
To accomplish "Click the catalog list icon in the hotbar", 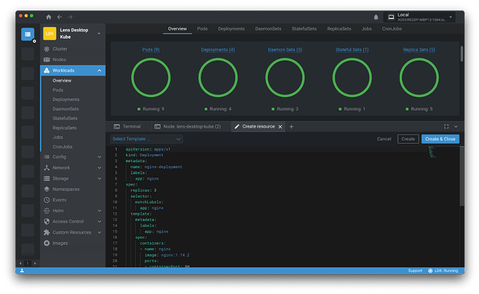I will 27,34.
